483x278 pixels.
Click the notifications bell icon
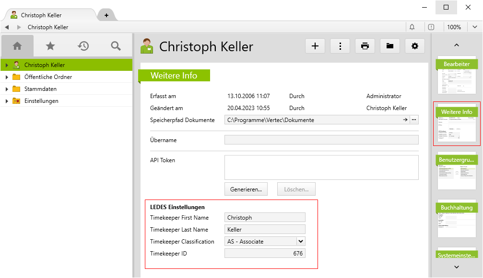[412, 27]
